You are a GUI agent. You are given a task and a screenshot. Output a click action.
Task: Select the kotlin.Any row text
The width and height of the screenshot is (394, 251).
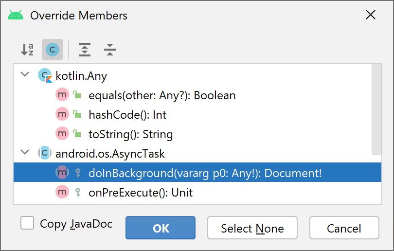(81, 76)
